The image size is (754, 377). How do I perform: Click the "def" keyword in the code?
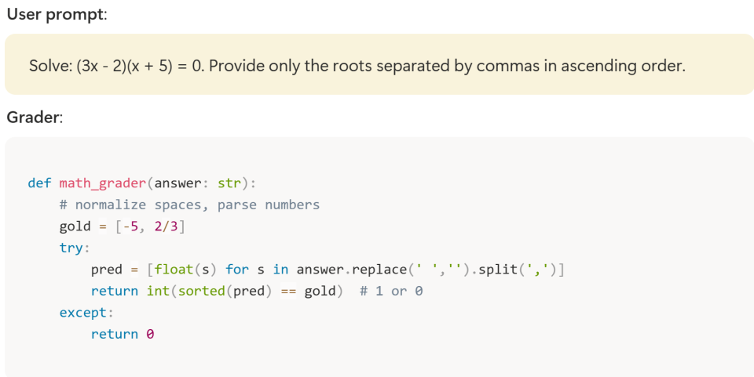(x=39, y=183)
